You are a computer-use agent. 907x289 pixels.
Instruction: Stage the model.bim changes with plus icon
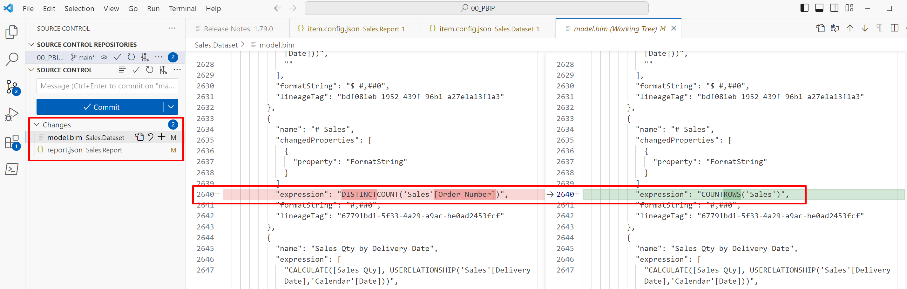pyautogui.click(x=162, y=137)
